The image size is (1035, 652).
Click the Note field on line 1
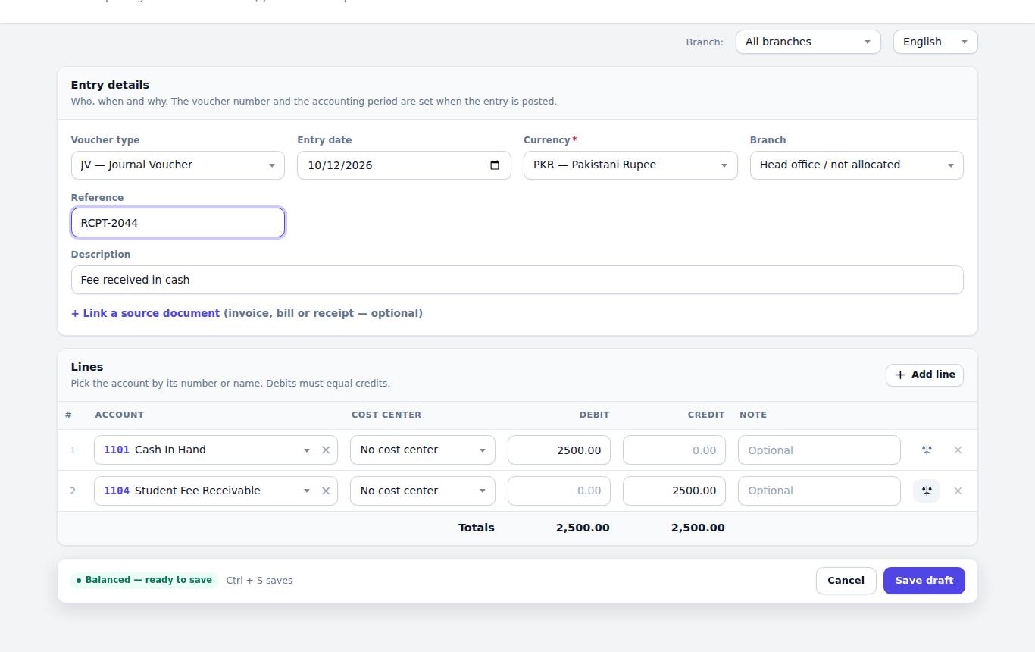[x=819, y=450]
